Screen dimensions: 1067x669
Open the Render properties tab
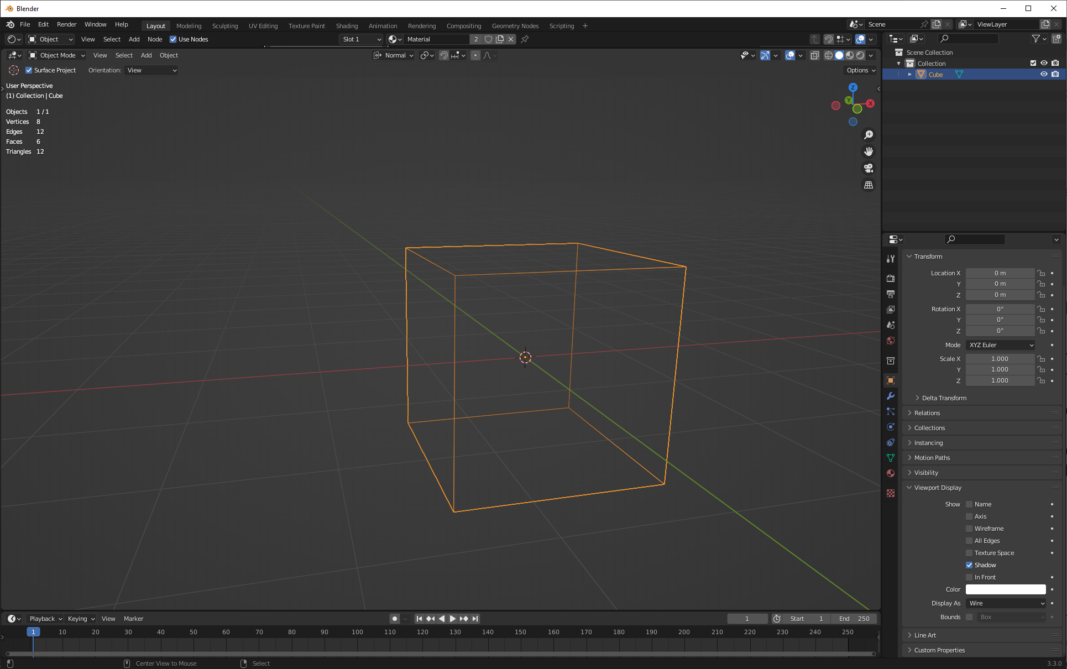[891, 279]
